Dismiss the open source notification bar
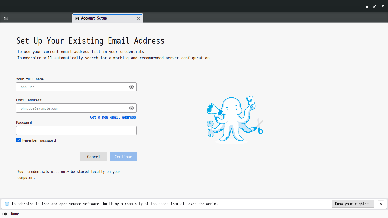The width and height of the screenshot is (388, 218). click(381, 204)
